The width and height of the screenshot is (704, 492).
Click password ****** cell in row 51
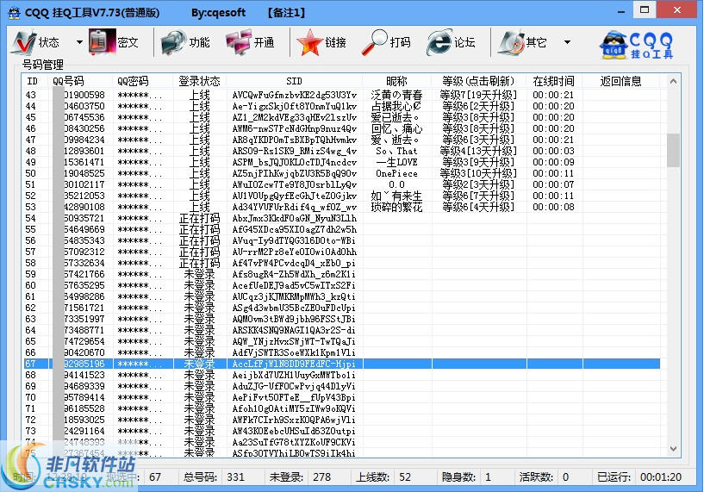pyautogui.click(x=140, y=184)
